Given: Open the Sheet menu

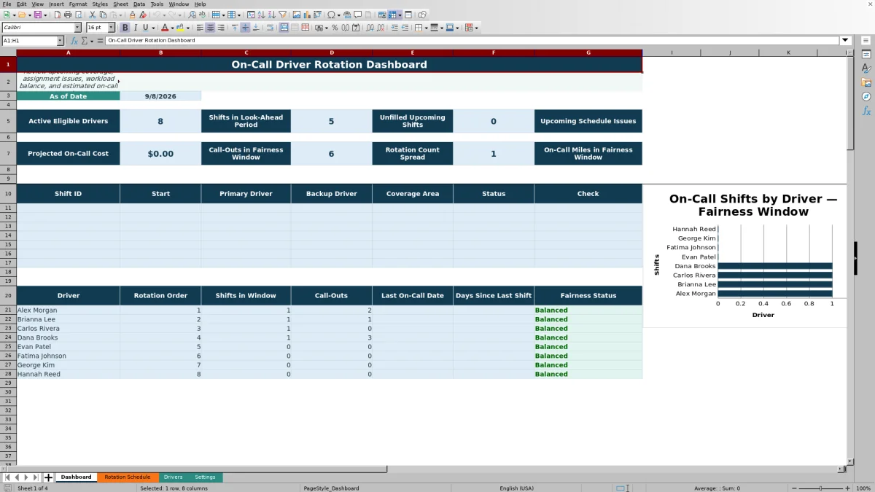Looking at the screenshot, I should pos(120,4).
